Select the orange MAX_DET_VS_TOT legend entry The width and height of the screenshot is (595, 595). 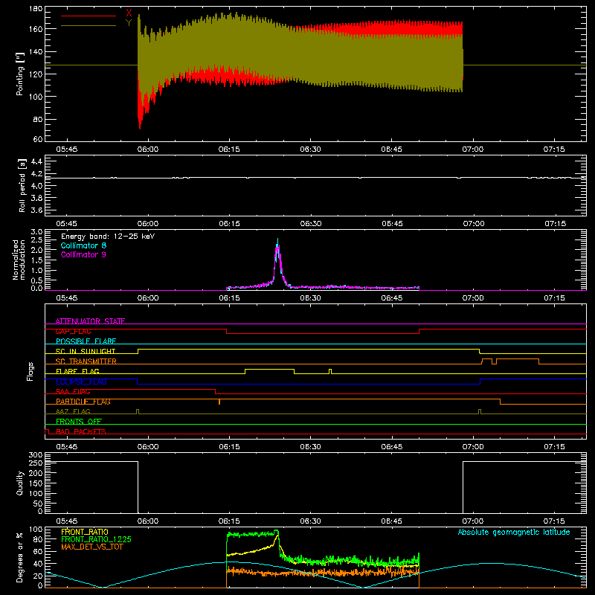92,547
